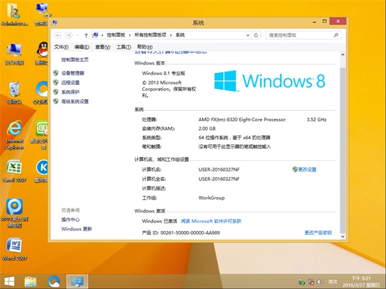Open the 文件(F) menu

tap(61, 47)
